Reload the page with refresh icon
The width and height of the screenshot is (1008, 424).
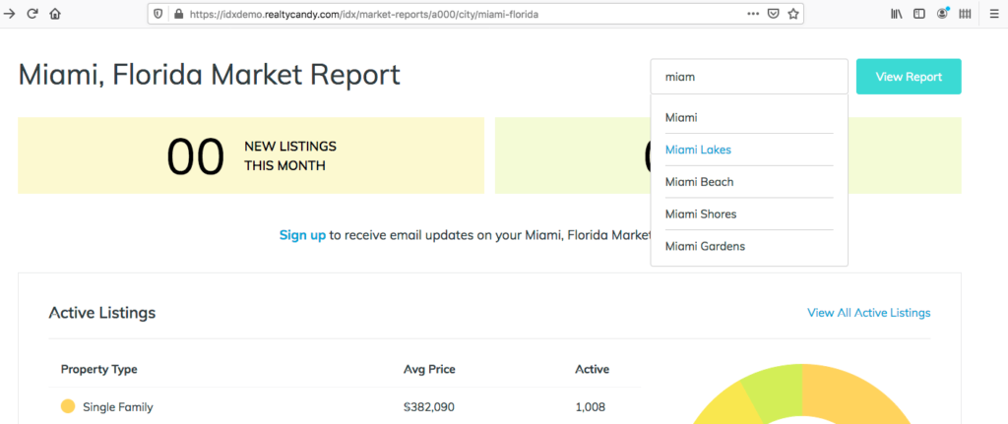click(x=32, y=14)
